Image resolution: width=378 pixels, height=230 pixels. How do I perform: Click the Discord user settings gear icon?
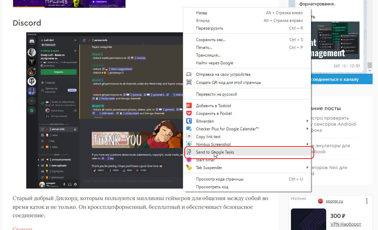[x=75, y=185]
